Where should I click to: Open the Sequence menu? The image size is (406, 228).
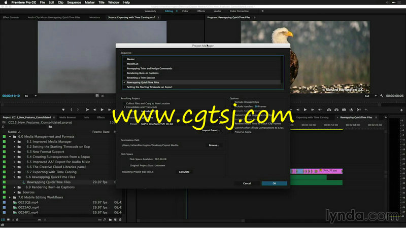(x=74, y=3)
